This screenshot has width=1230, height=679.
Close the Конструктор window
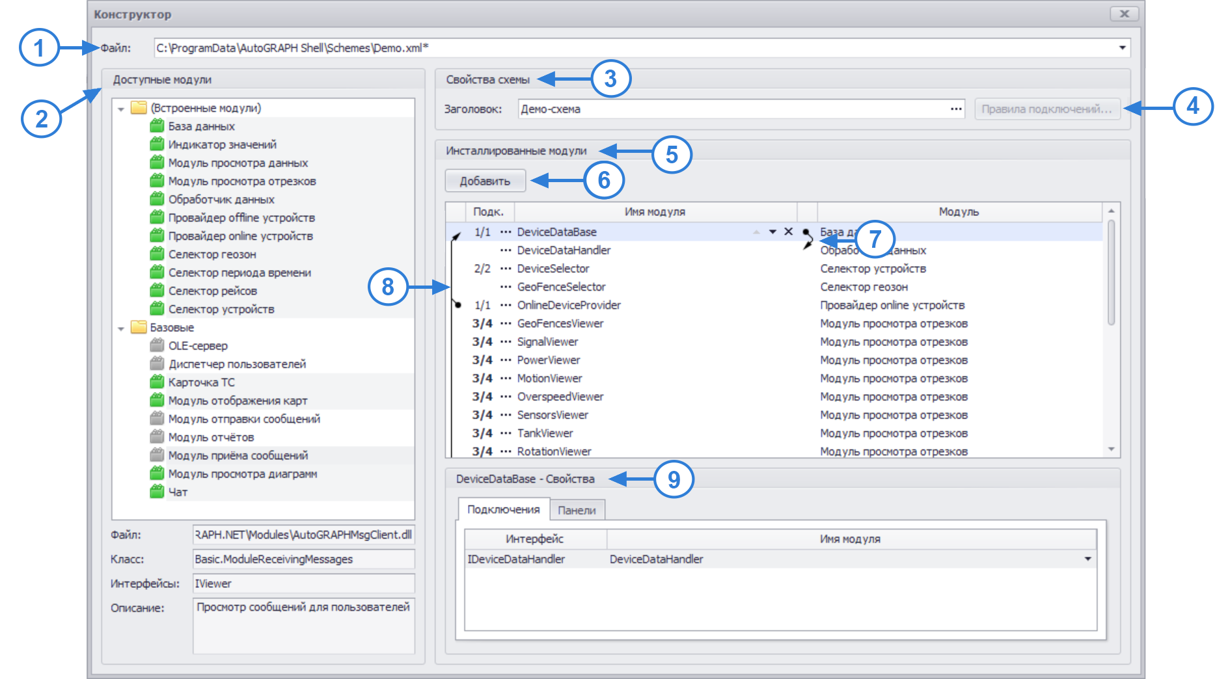tap(1124, 14)
